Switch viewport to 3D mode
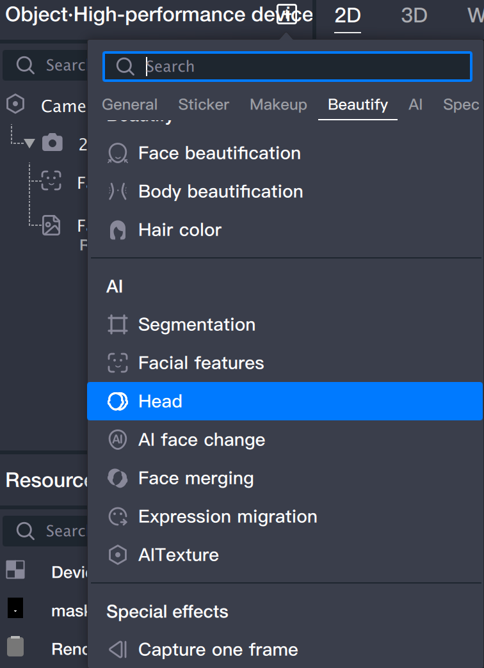The height and width of the screenshot is (668, 484). 414,15
